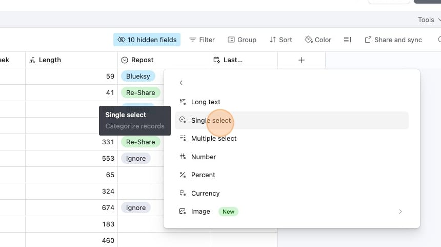Click the Blueksy tag in Repost column
The width and height of the screenshot is (441, 247).
pyautogui.click(x=138, y=77)
